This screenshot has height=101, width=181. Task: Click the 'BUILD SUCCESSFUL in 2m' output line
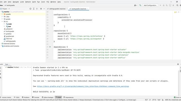click(44, 92)
